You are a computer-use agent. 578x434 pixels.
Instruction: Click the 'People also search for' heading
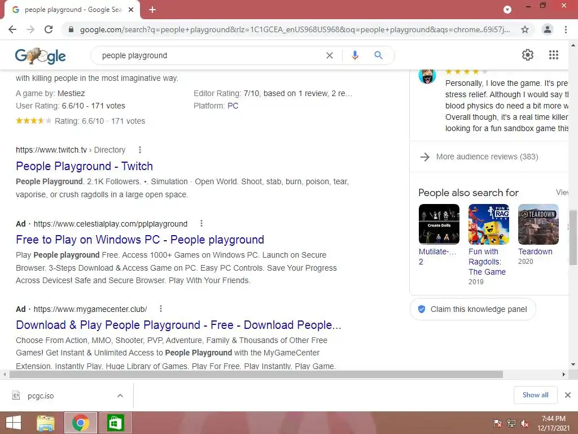[468, 193]
